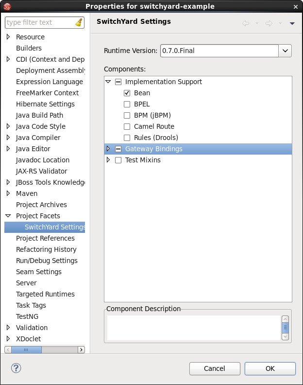303x385 pixels.
Task: Select Hibernate Settings
Action: coord(45,104)
